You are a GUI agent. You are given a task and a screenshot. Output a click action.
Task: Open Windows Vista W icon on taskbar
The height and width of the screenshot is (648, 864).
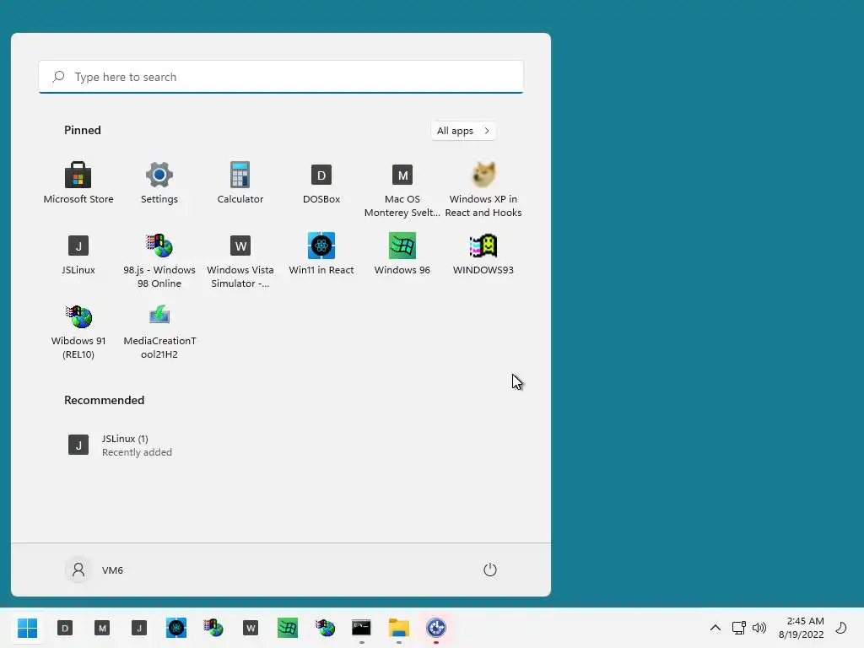pos(250,628)
